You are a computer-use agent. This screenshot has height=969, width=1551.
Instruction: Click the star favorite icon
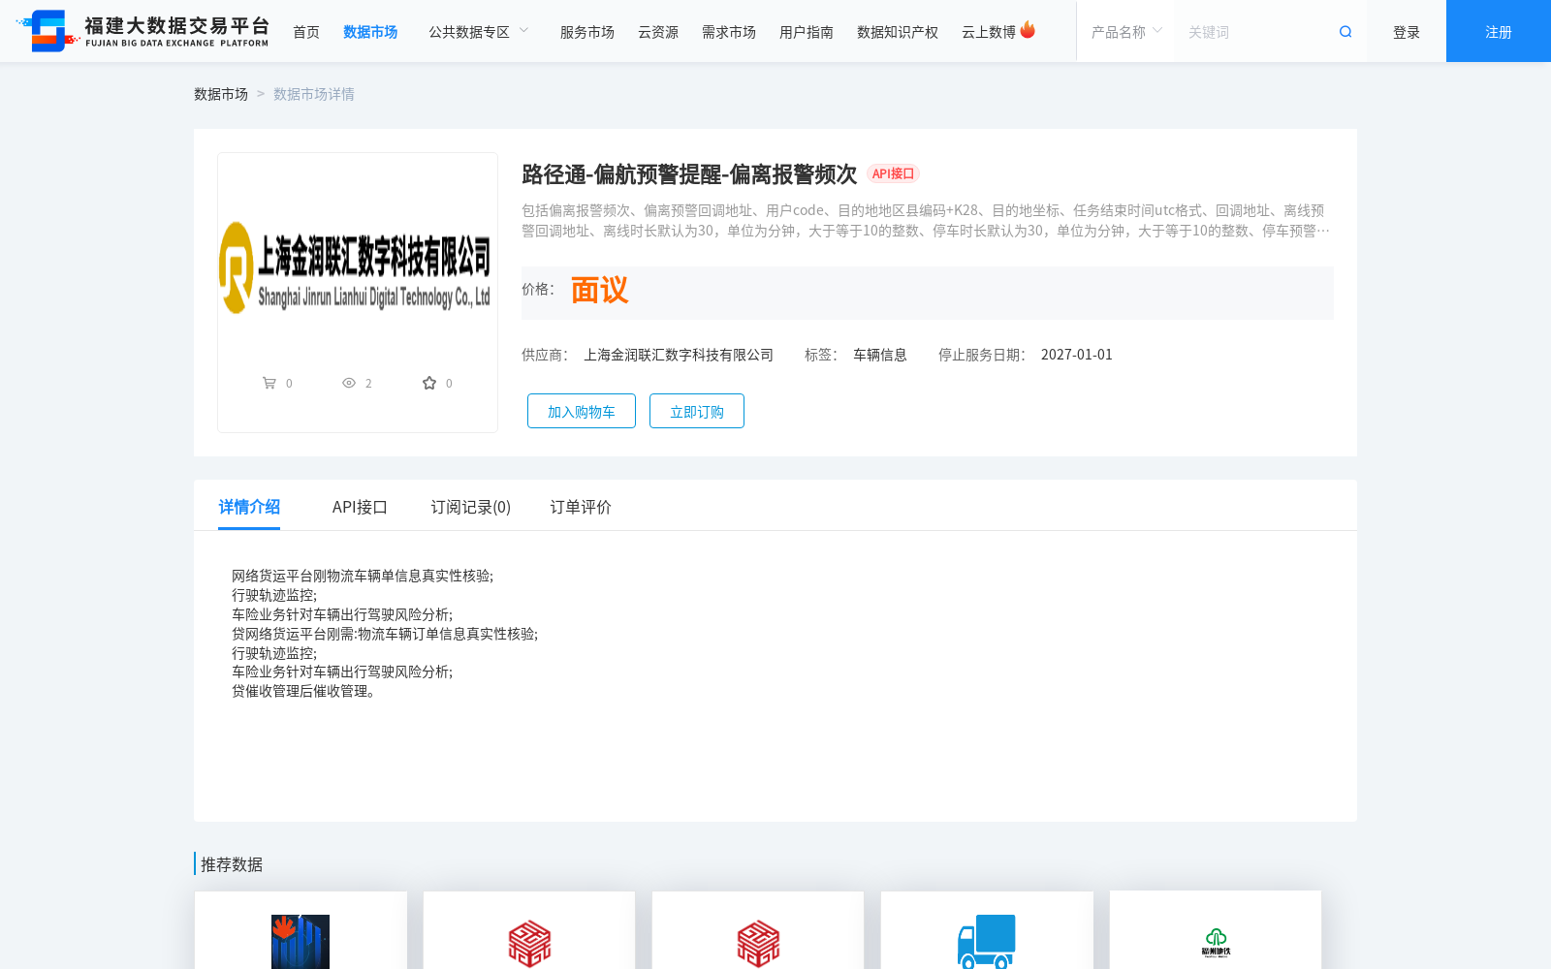click(429, 383)
